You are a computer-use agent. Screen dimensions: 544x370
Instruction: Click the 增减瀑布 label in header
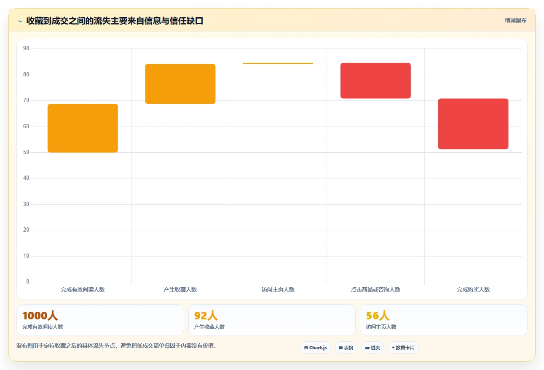(x=516, y=20)
